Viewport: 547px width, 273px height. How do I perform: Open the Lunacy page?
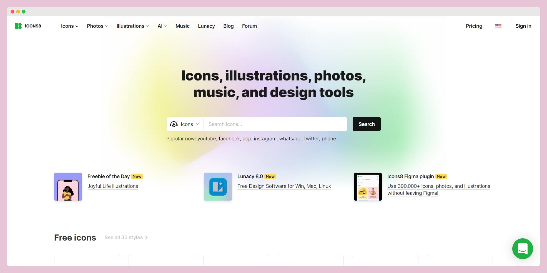point(206,26)
